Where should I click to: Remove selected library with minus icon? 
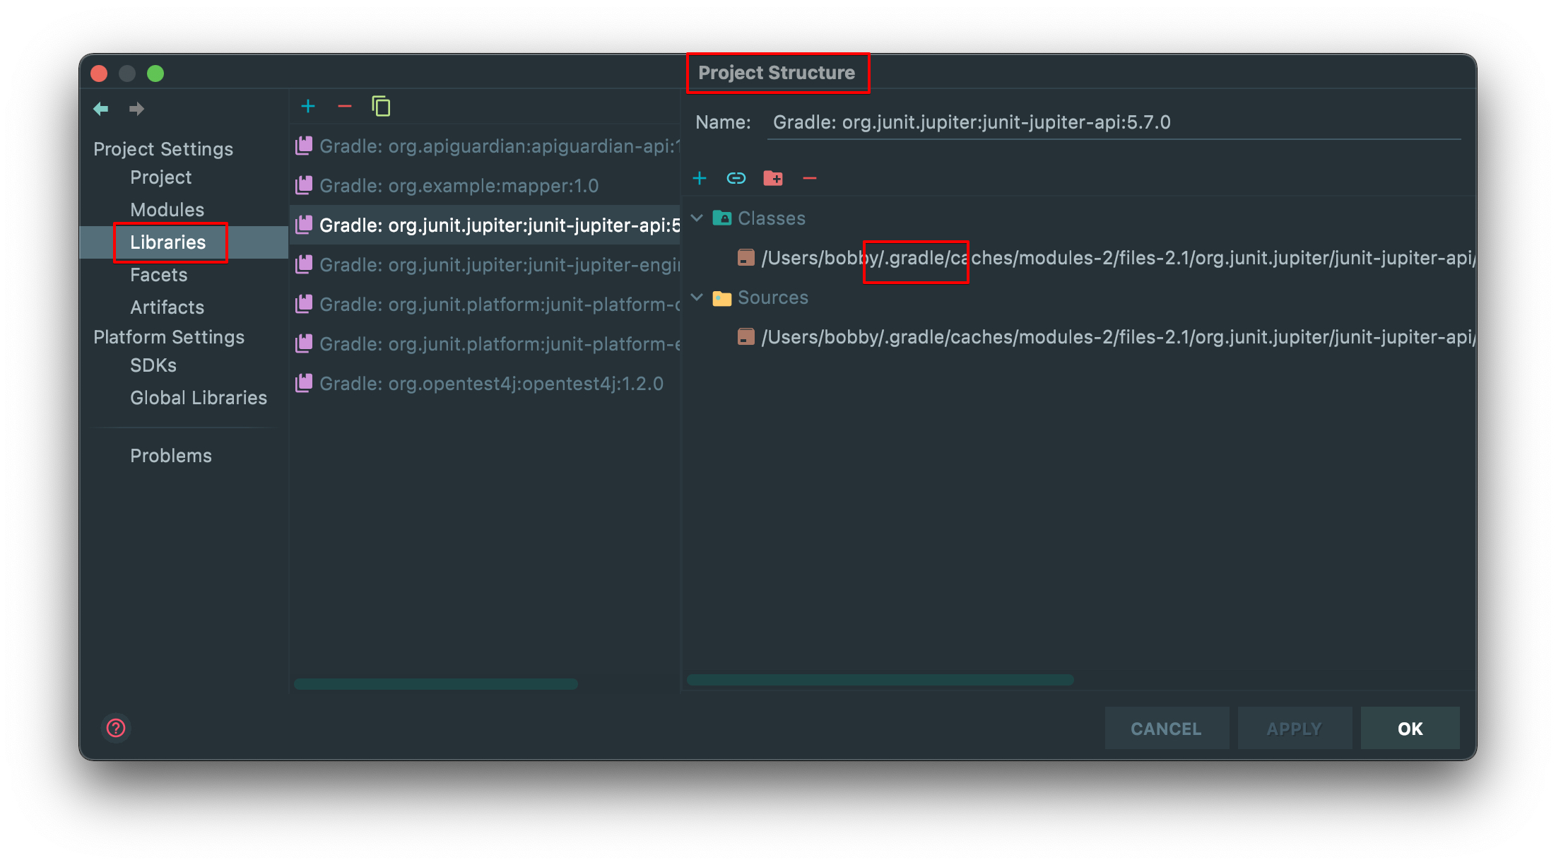point(345,105)
